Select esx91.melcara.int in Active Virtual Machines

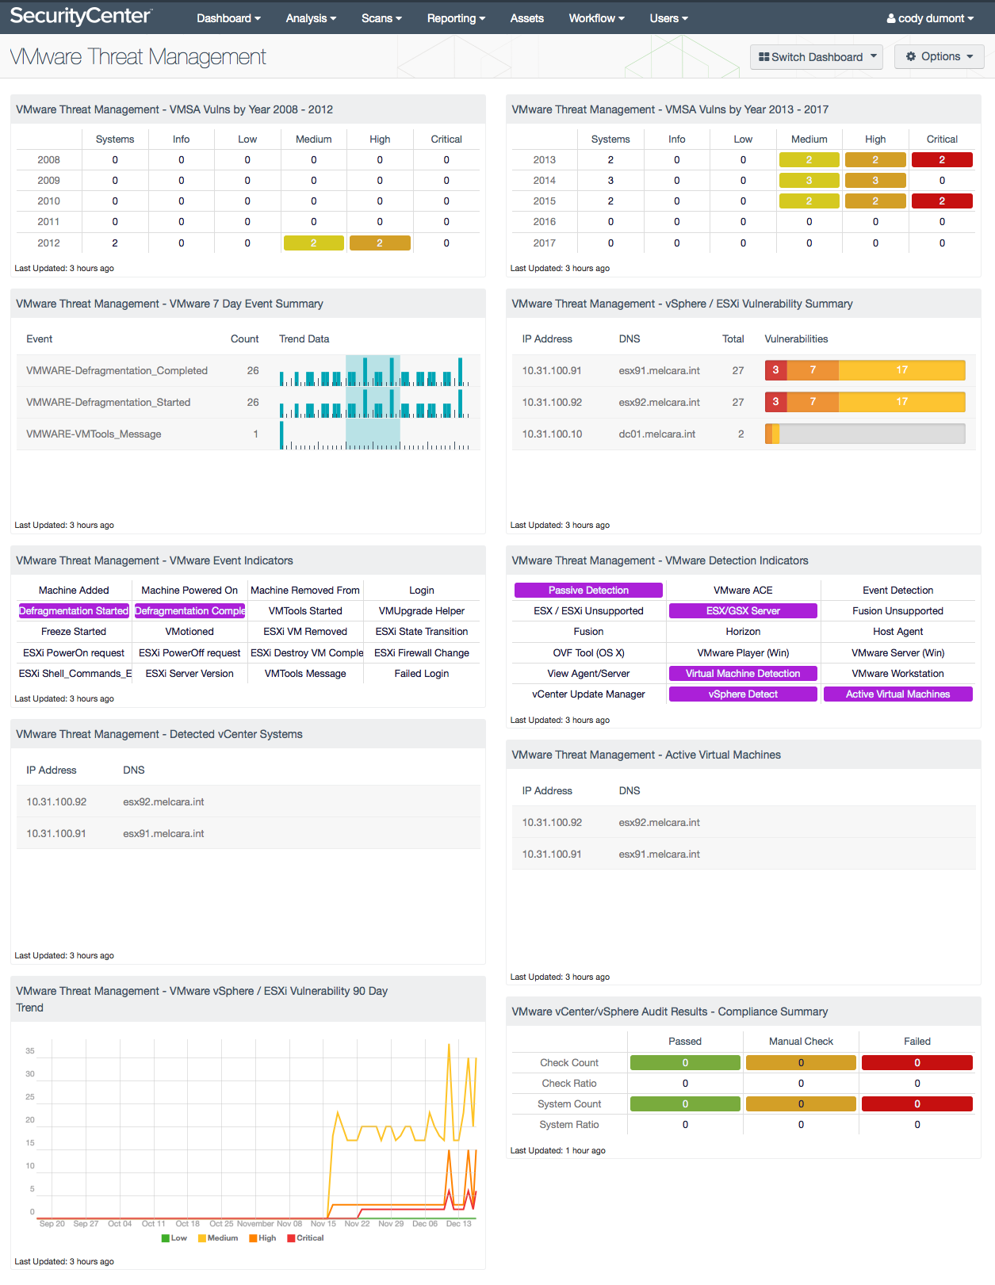coord(659,855)
